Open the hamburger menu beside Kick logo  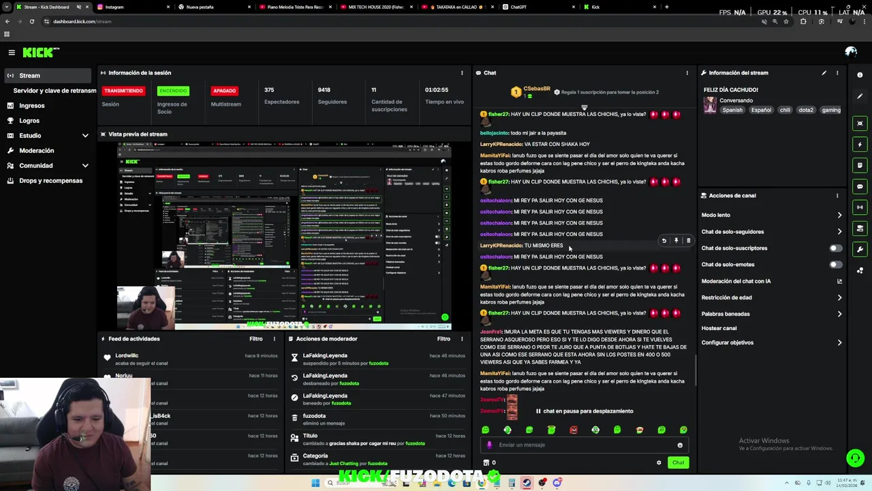point(12,53)
